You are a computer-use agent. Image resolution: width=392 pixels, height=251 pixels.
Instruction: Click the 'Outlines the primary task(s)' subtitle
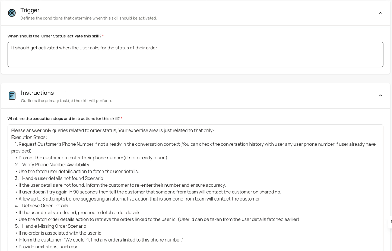point(66,101)
